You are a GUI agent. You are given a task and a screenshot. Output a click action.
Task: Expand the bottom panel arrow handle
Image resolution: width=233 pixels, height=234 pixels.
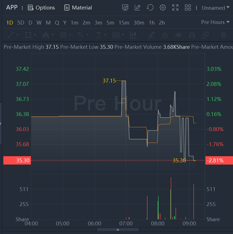(118, 230)
